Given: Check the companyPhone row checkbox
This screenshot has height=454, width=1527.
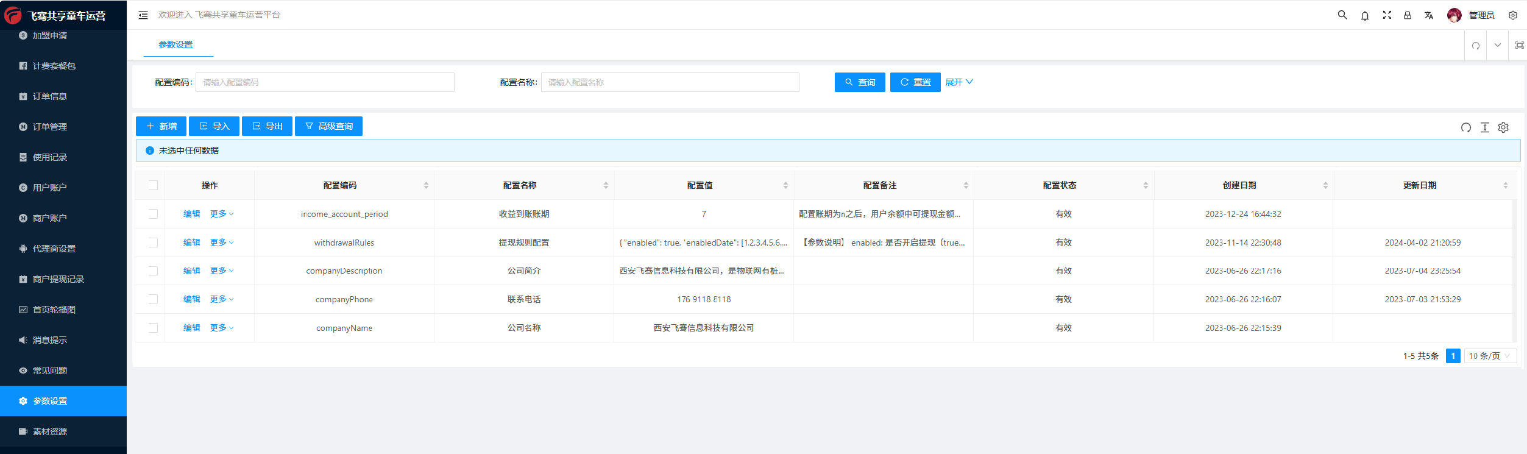Looking at the screenshot, I should point(153,299).
